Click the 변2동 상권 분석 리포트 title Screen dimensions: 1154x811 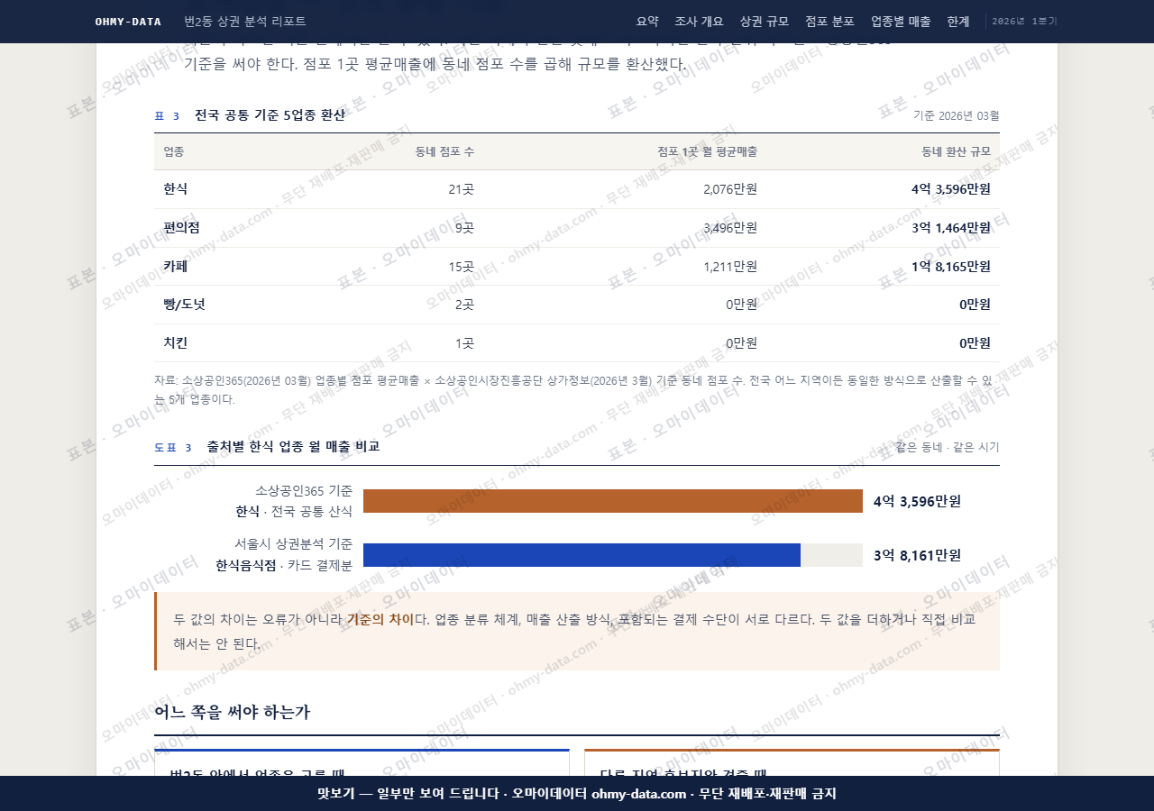click(x=244, y=22)
